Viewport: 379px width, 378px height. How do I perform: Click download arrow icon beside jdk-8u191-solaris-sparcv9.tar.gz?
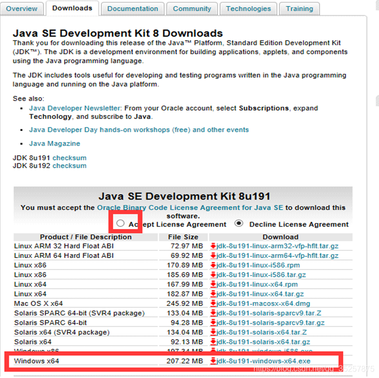coord(213,323)
